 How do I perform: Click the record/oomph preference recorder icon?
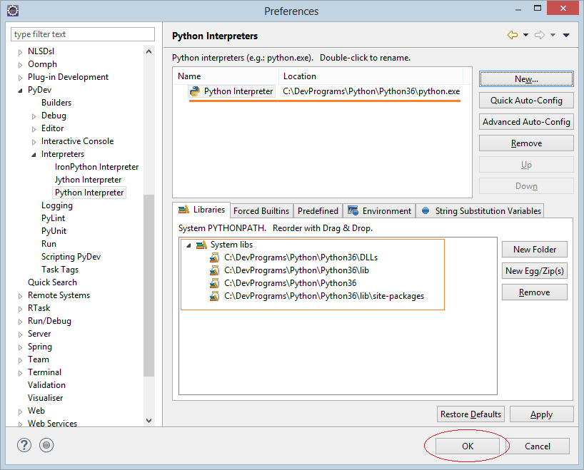click(46, 445)
